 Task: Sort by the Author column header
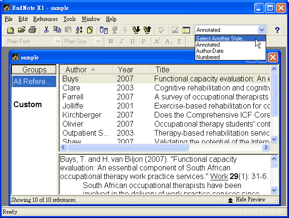pos(86,69)
